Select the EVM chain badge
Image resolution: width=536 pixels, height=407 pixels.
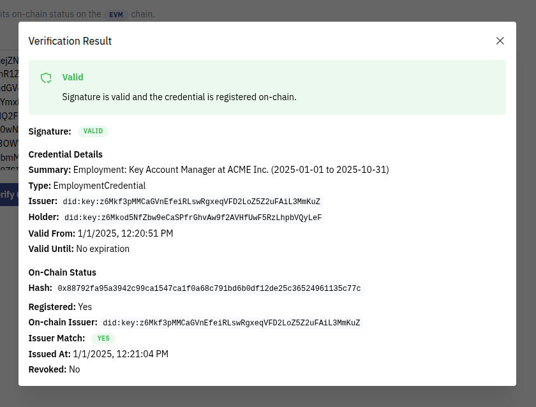click(x=116, y=13)
